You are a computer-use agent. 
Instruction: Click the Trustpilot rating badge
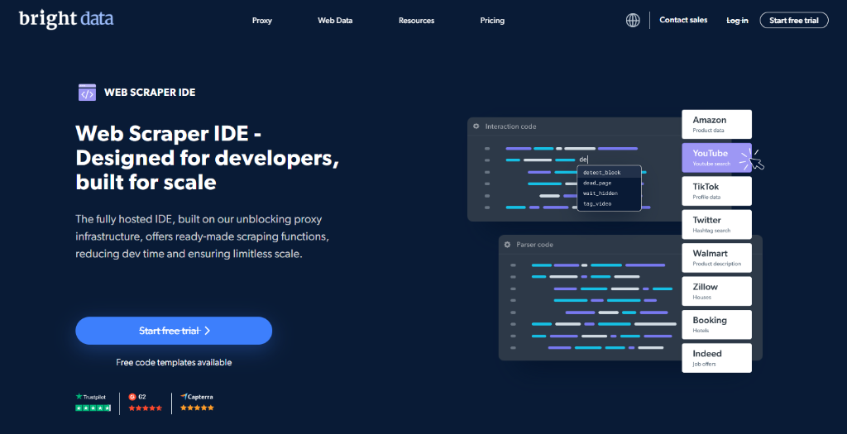point(93,403)
